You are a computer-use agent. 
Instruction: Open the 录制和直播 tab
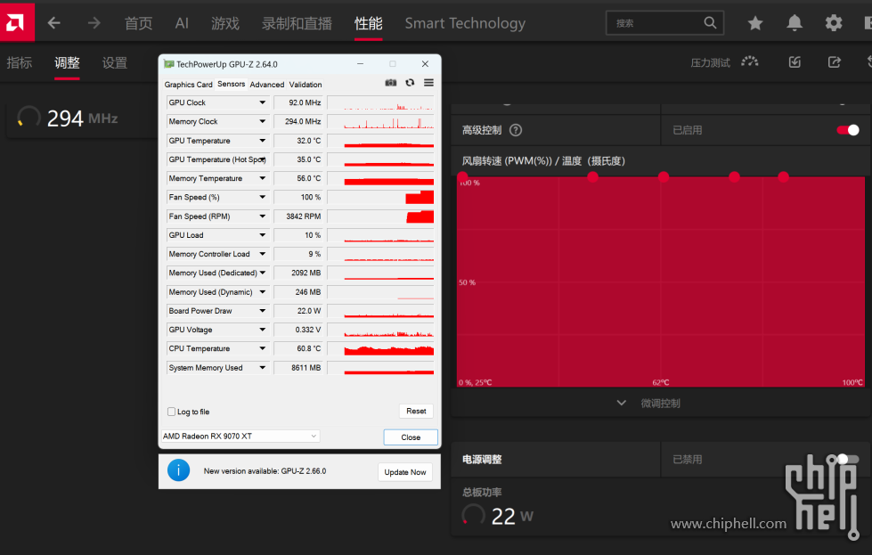(297, 23)
